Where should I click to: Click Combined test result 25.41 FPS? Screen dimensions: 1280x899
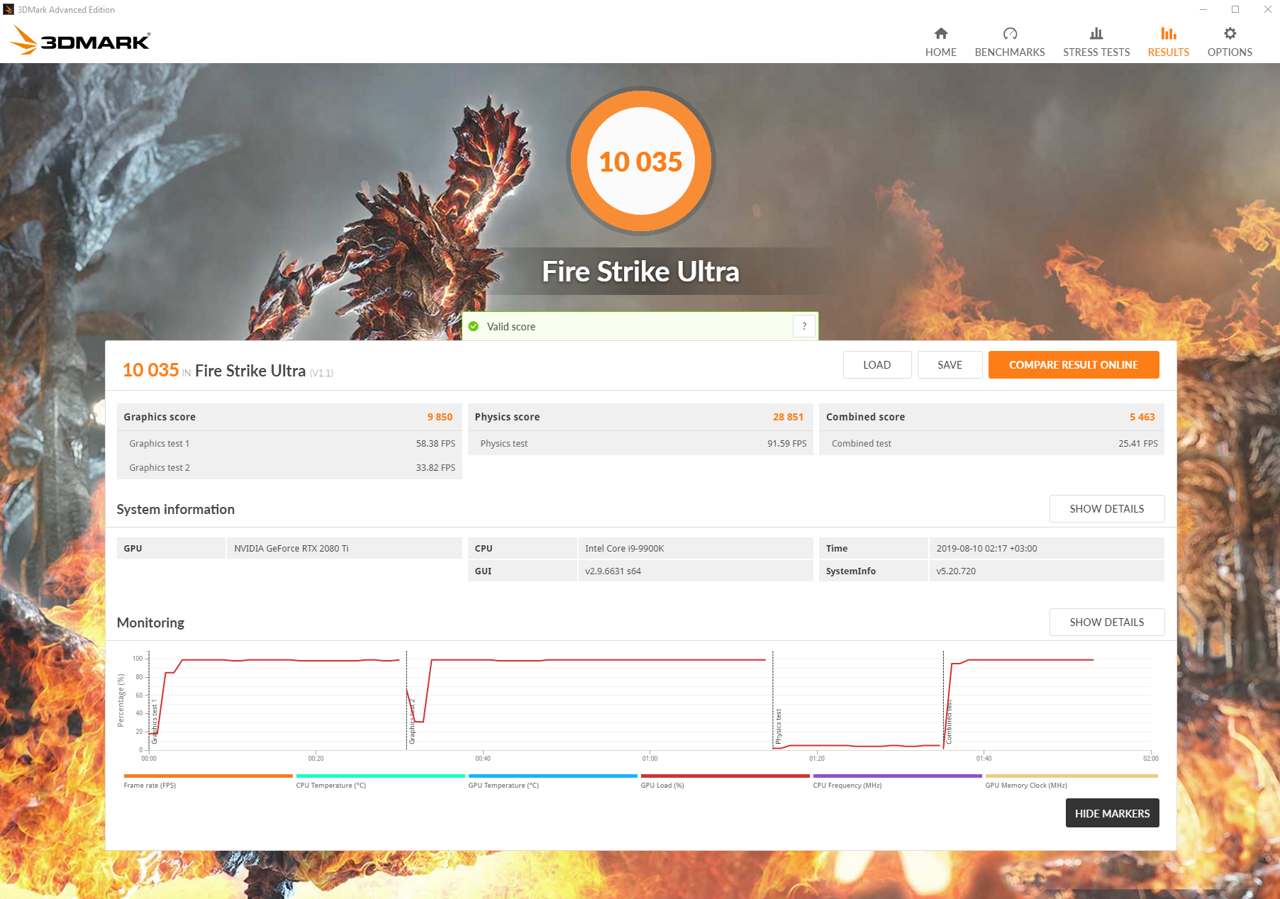tap(1137, 444)
